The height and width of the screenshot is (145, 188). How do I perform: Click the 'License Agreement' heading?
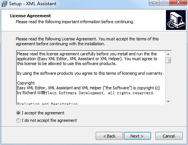click(x=30, y=16)
